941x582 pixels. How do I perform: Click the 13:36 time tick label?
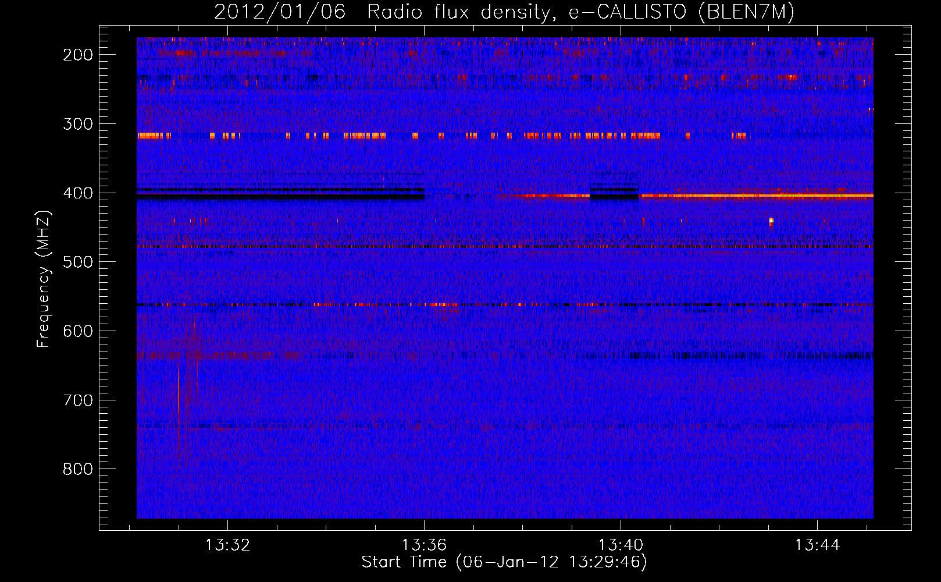coord(424,545)
